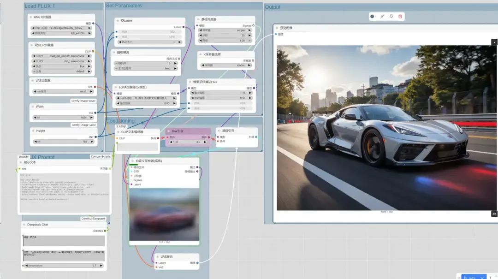Close the enlarged preview image with x
This screenshot has width=498, height=279.
tap(494, 42)
